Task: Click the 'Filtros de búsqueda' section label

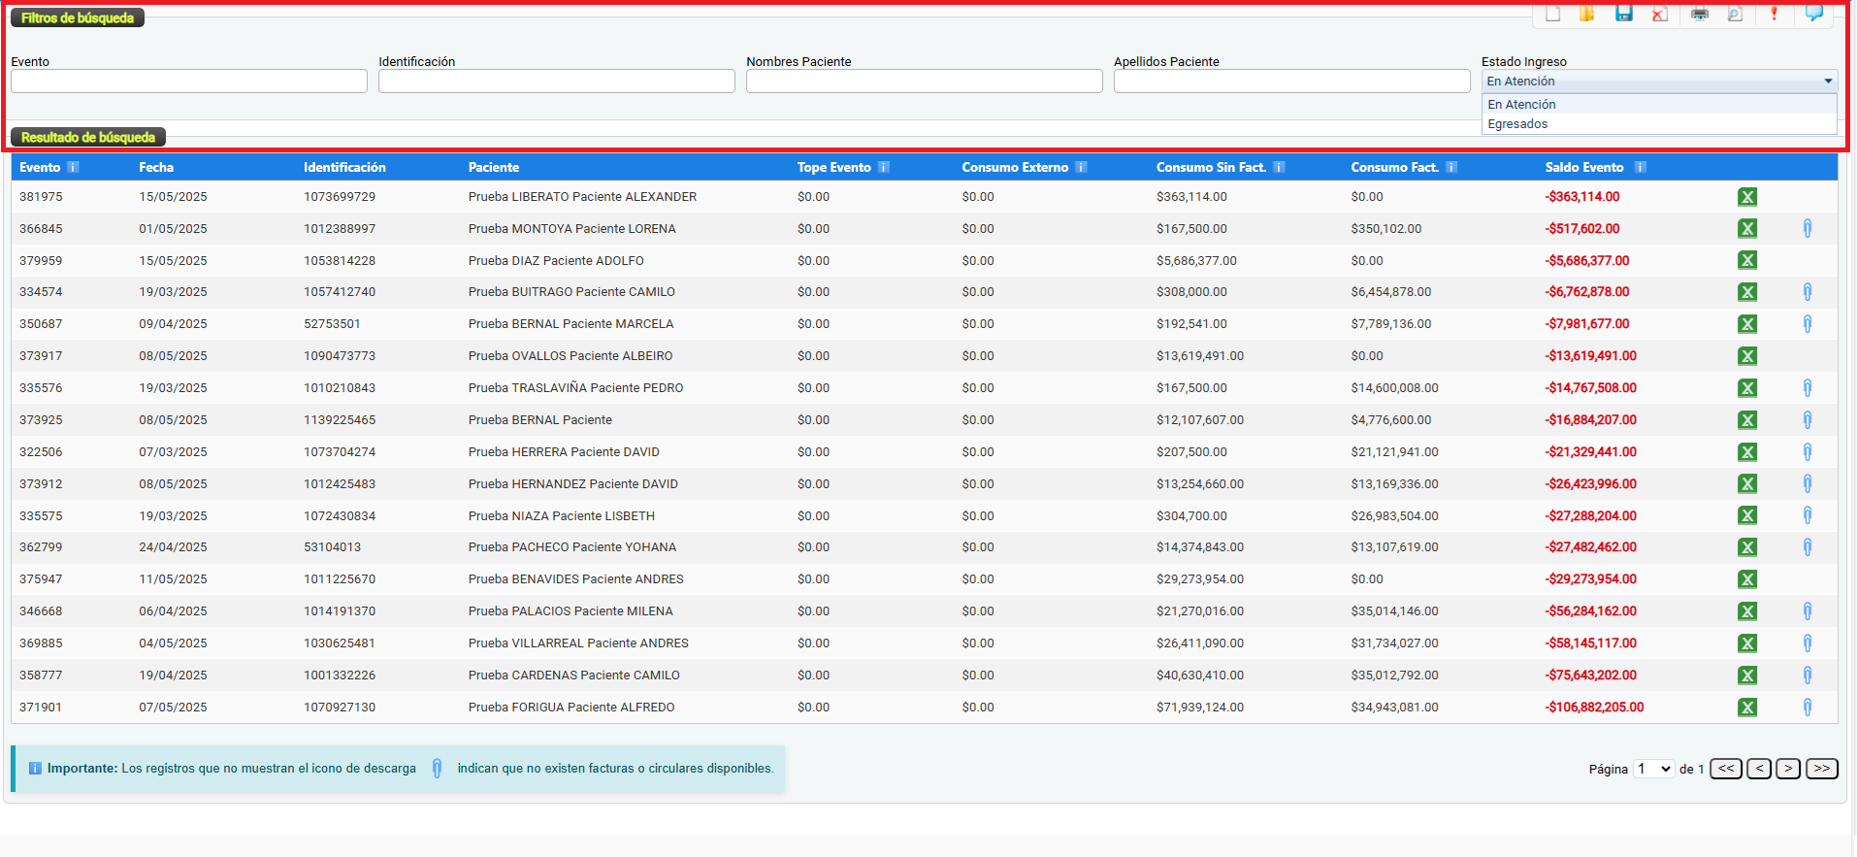Action: 78,17
